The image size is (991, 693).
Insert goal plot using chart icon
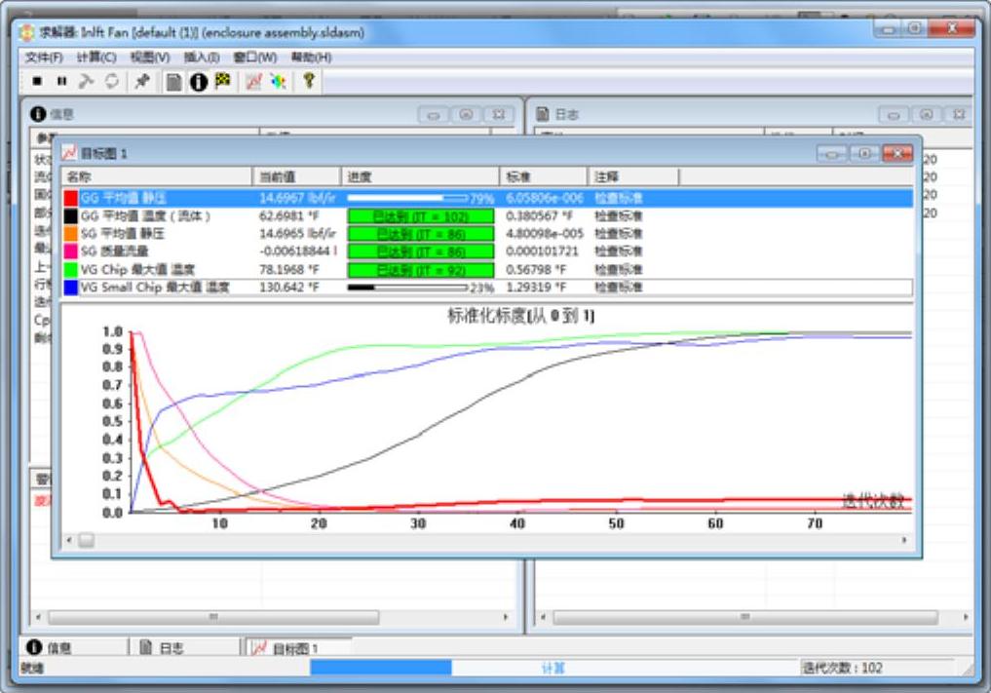point(253,82)
